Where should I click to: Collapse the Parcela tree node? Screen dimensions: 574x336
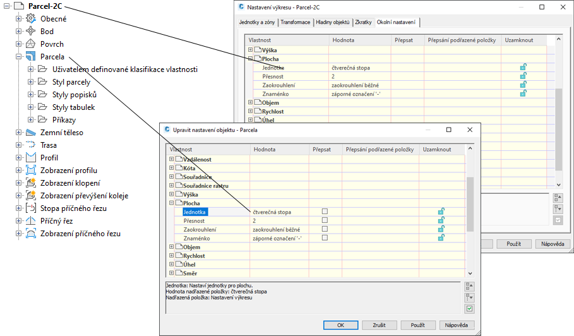pyautogui.click(x=18, y=57)
